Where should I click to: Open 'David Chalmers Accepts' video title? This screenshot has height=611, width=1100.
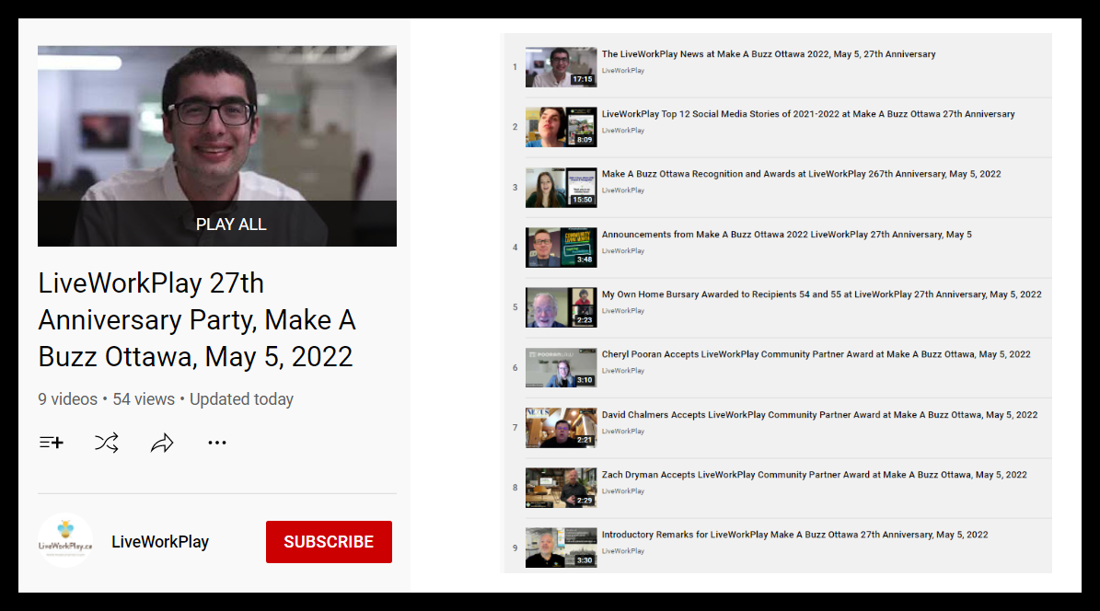pyautogui.click(x=819, y=415)
